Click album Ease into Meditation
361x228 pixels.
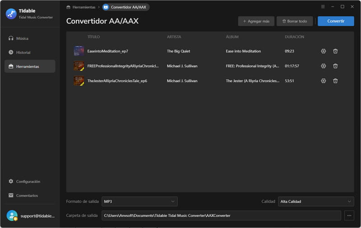click(243, 51)
